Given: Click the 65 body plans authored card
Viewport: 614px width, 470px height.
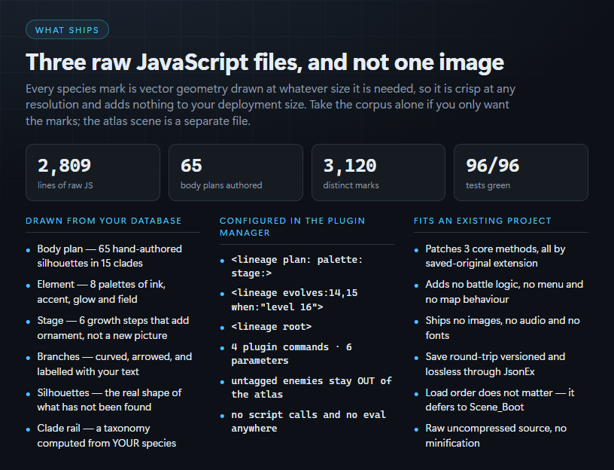Looking at the screenshot, I should click(236, 172).
